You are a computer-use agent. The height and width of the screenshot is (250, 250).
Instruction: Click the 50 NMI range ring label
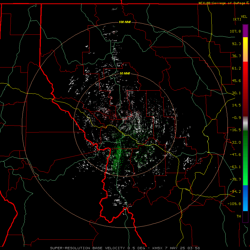click(x=125, y=73)
